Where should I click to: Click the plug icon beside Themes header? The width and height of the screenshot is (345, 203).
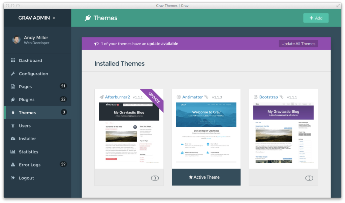(88, 18)
